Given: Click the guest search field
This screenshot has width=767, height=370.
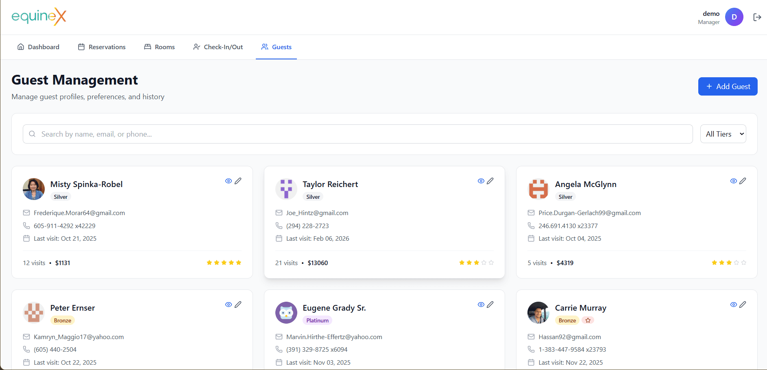Looking at the screenshot, I should point(358,134).
